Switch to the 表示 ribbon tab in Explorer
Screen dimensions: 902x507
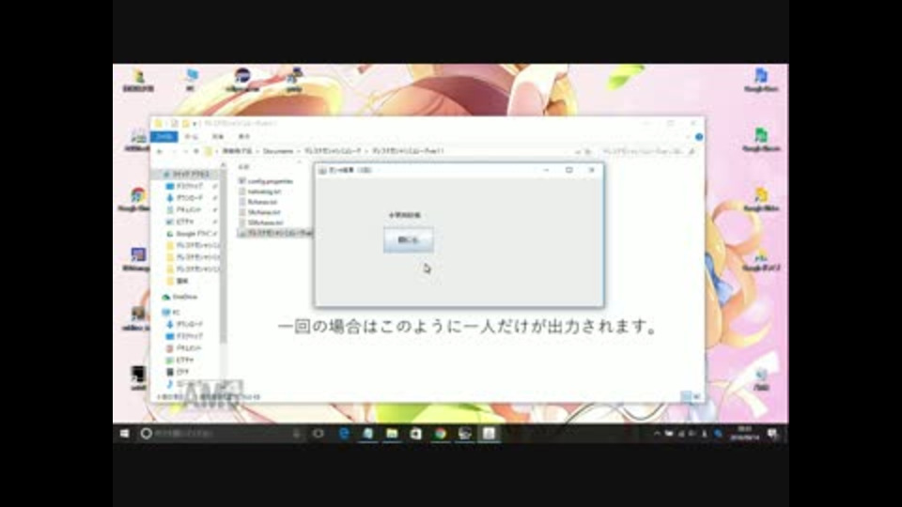[244, 137]
